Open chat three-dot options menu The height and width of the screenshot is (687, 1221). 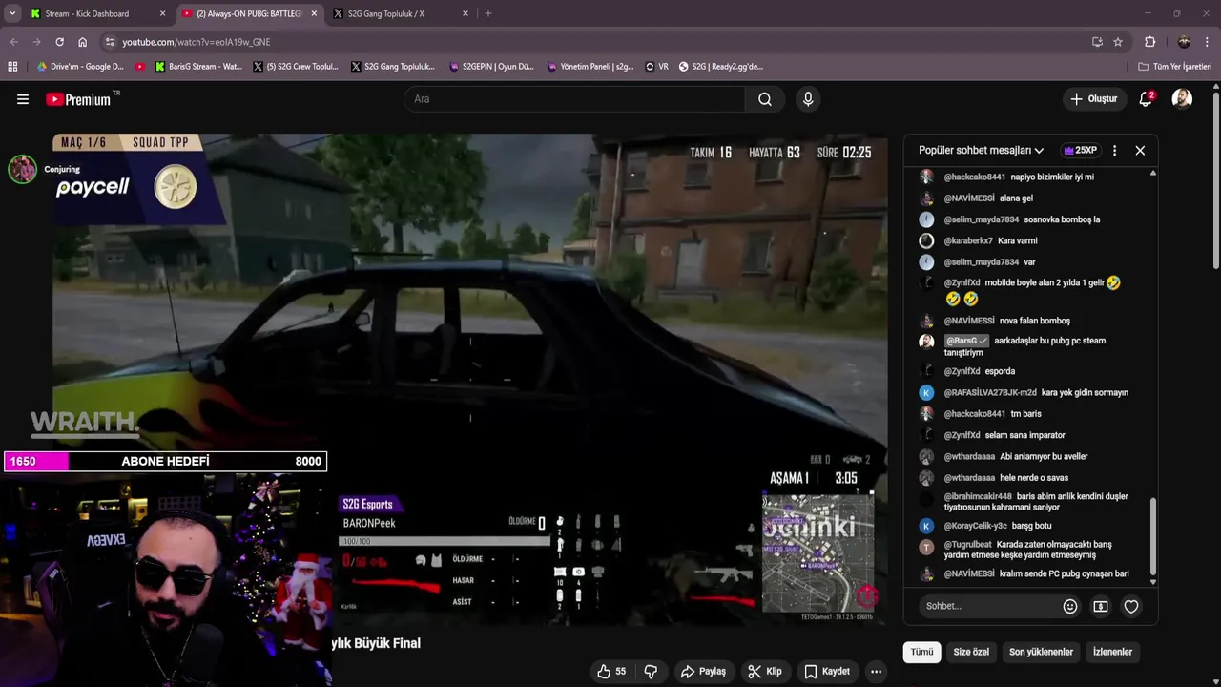1114,151
